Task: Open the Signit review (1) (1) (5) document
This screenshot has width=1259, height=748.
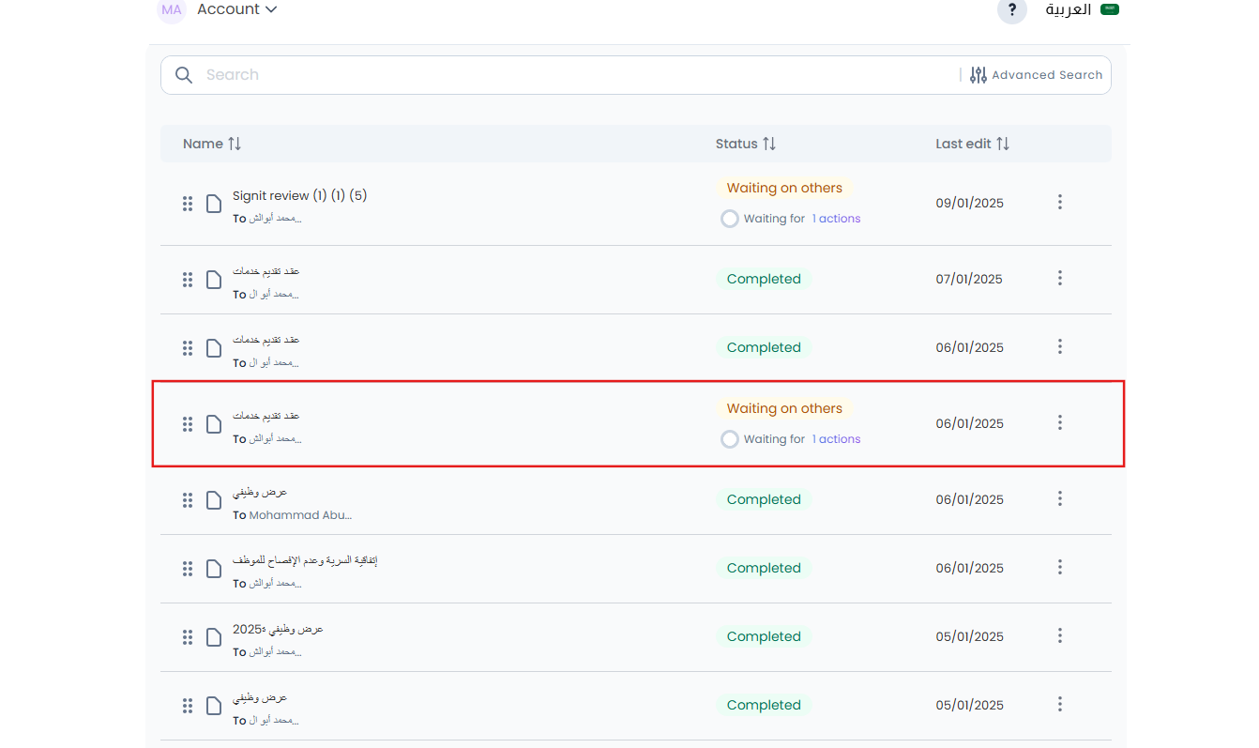Action: pyautogui.click(x=300, y=196)
